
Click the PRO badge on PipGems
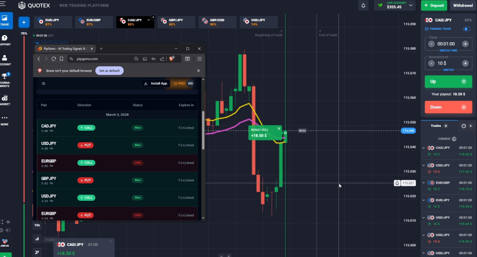pos(179,84)
